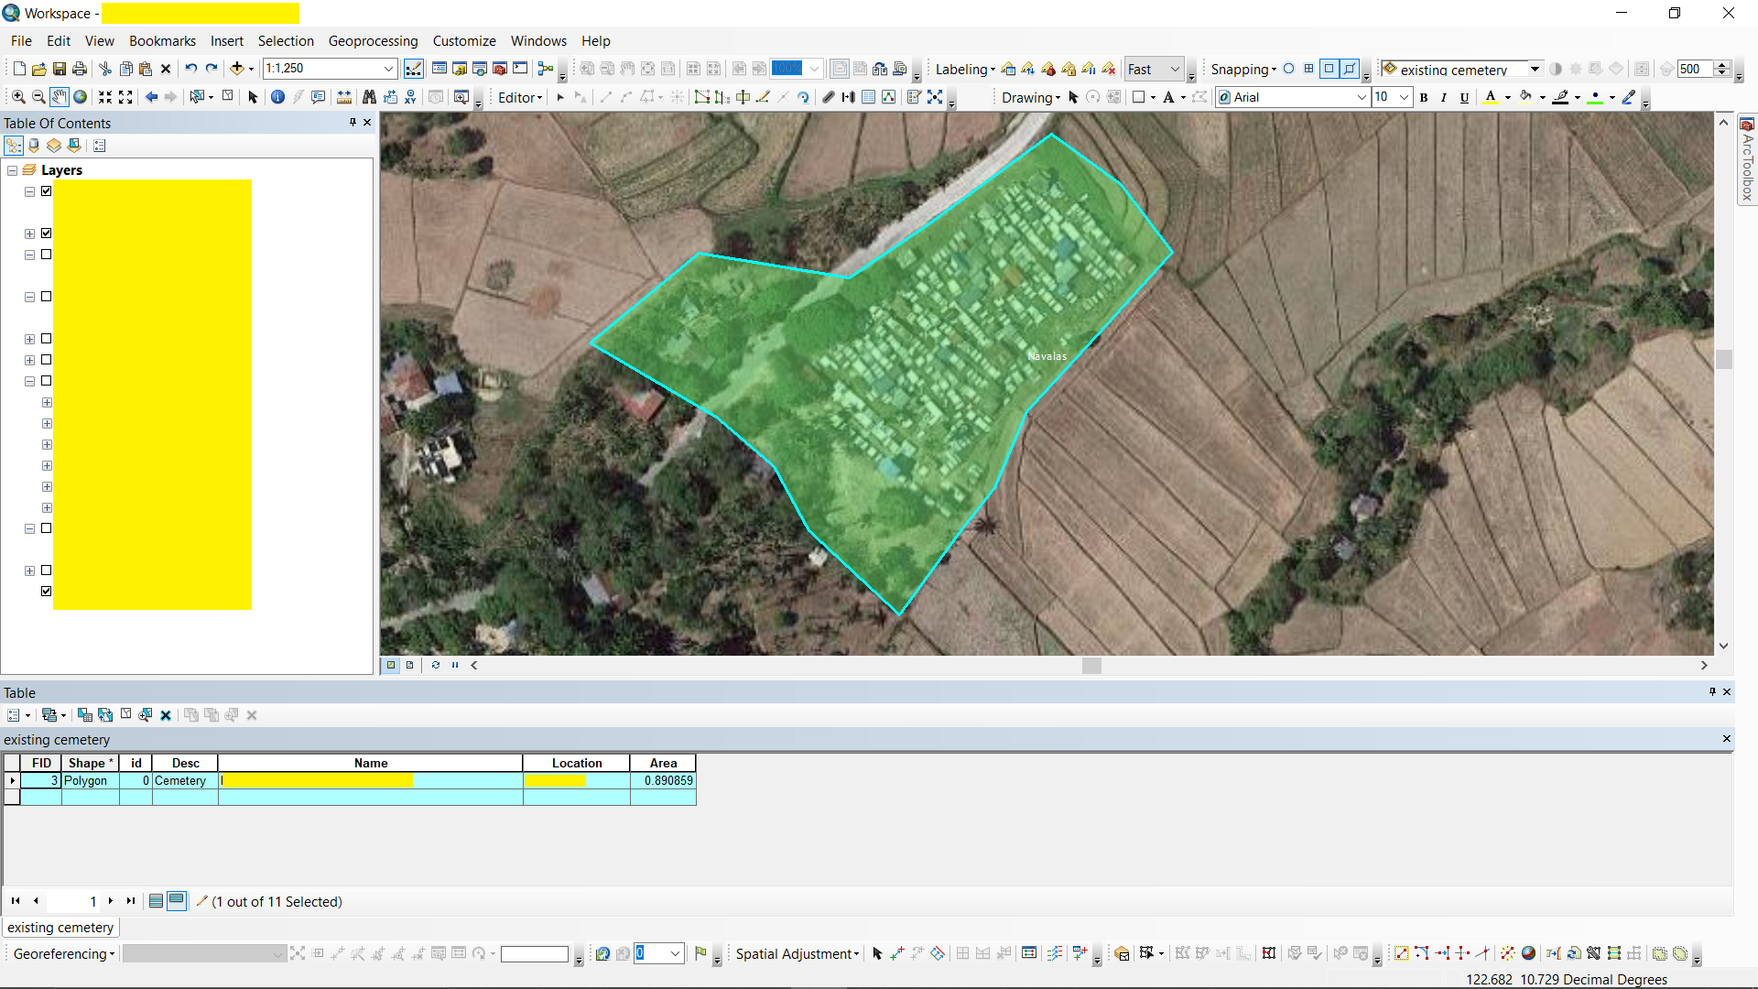Toggle edge snapping on the Snapping toolbar
Image resolution: width=1758 pixels, height=989 pixels.
tap(1350, 69)
